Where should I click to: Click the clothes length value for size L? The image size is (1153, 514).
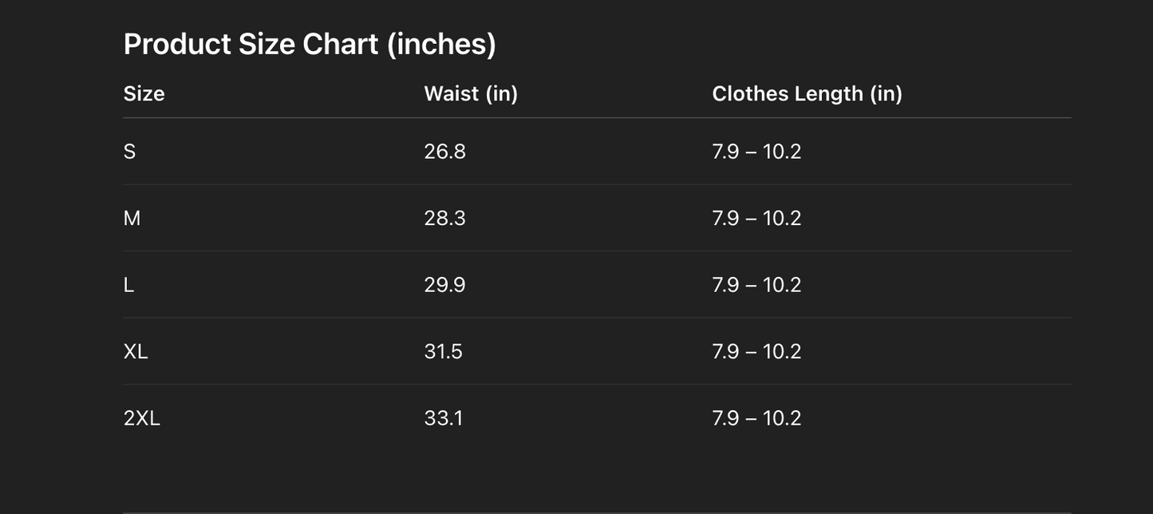click(756, 285)
